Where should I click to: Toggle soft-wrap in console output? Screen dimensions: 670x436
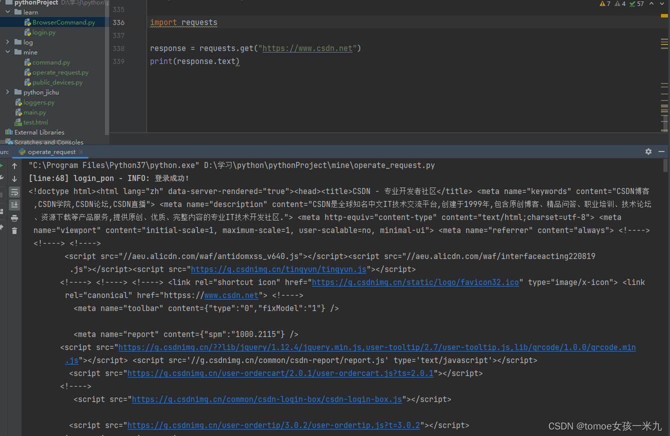[x=14, y=192]
